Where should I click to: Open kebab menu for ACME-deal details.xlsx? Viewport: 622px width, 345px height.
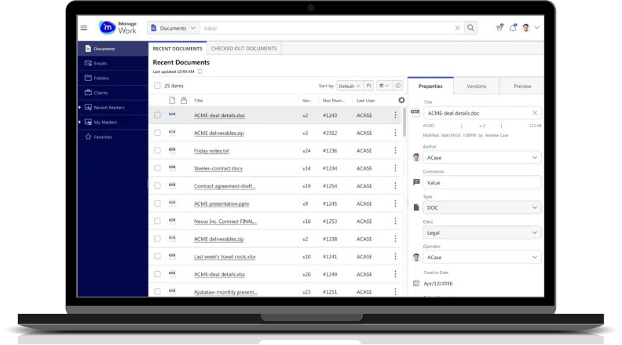coord(395,274)
